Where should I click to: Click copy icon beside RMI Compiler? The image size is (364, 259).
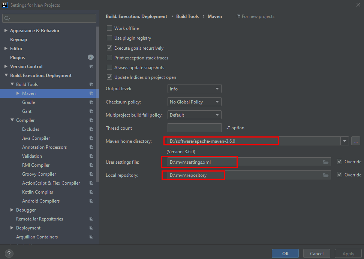click(x=91, y=165)
